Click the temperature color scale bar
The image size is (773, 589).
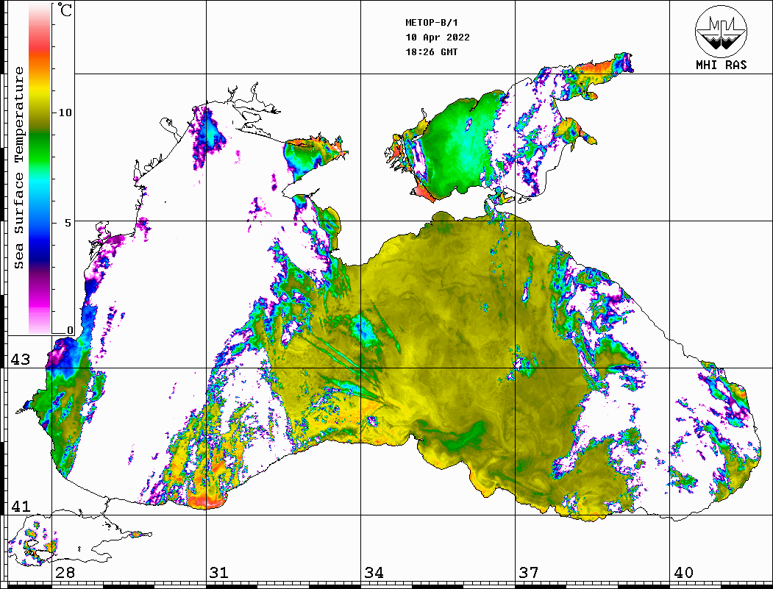coord(40,168)
